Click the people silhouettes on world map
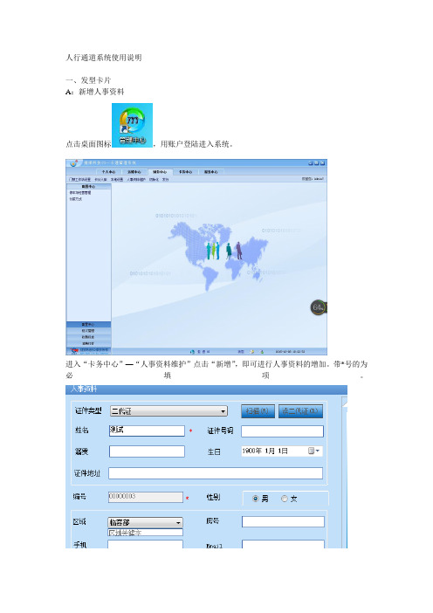The width and height of the screenshot is (433, 613). (x=224, y=251)
